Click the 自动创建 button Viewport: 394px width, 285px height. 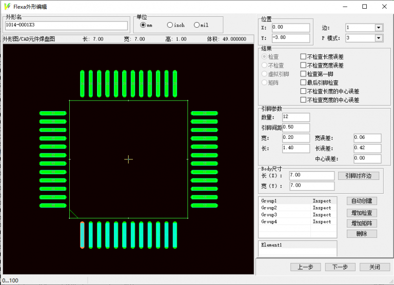click(x=362, y=200)
